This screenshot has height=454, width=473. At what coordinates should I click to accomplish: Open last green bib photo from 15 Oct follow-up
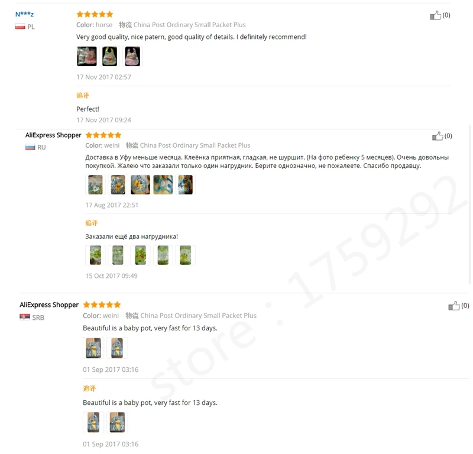tap(185, 255)
